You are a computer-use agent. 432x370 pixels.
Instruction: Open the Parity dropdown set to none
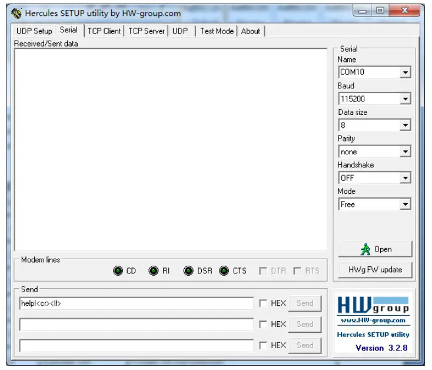[x=406, y=151]
